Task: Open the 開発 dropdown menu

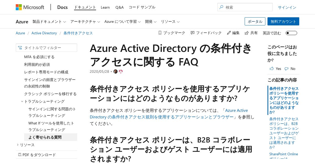Action: (x=151, y=22)
